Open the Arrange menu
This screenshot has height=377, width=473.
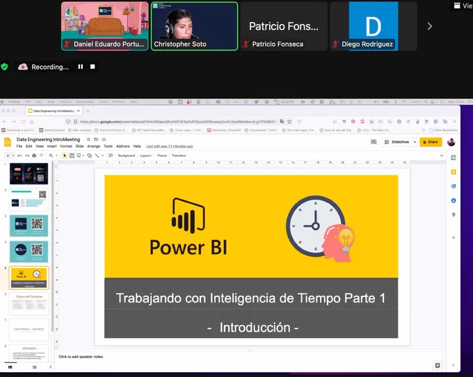coord(93,146)
